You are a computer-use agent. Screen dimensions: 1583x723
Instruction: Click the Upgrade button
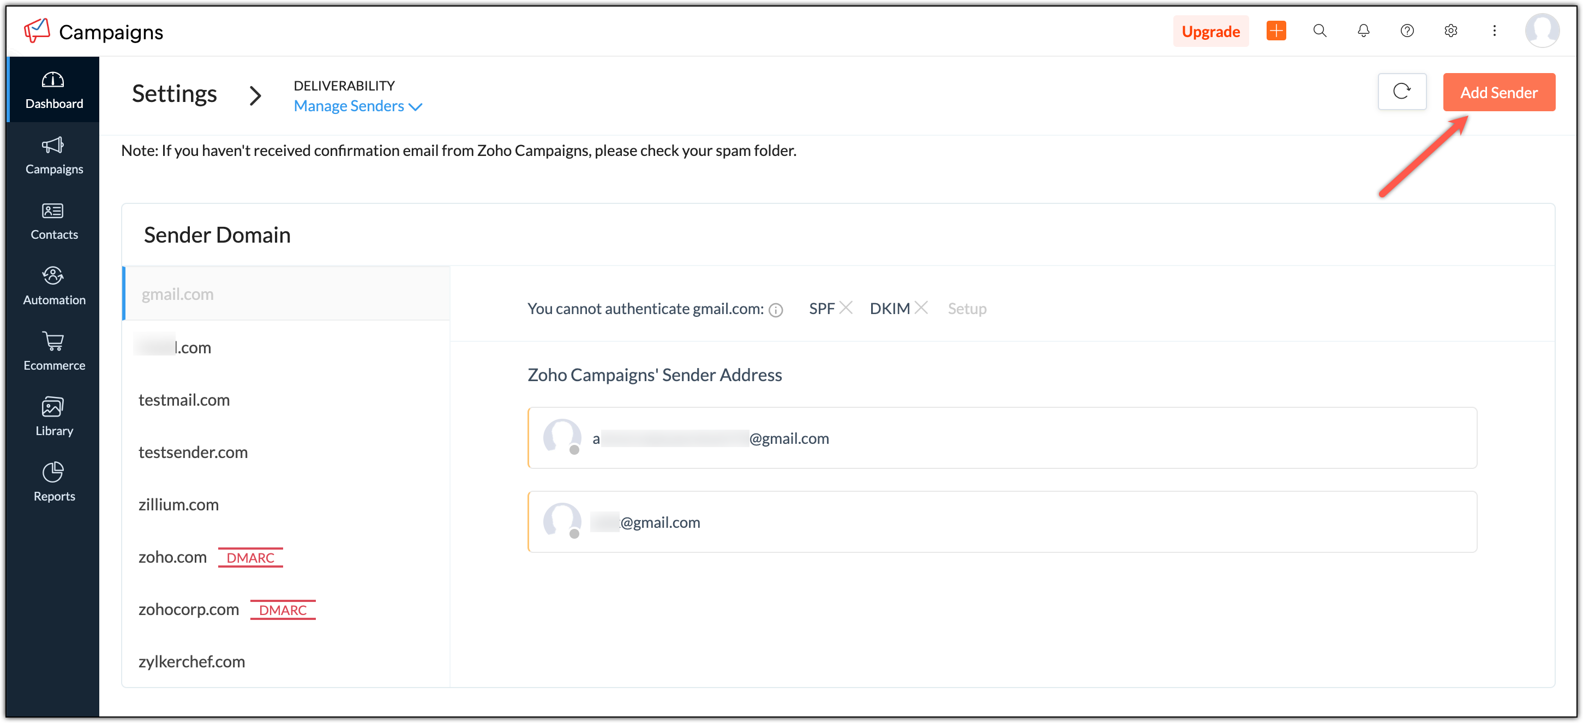1210,31
